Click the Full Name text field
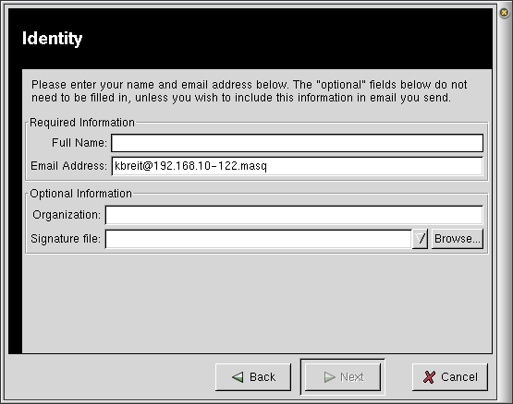 297,143
